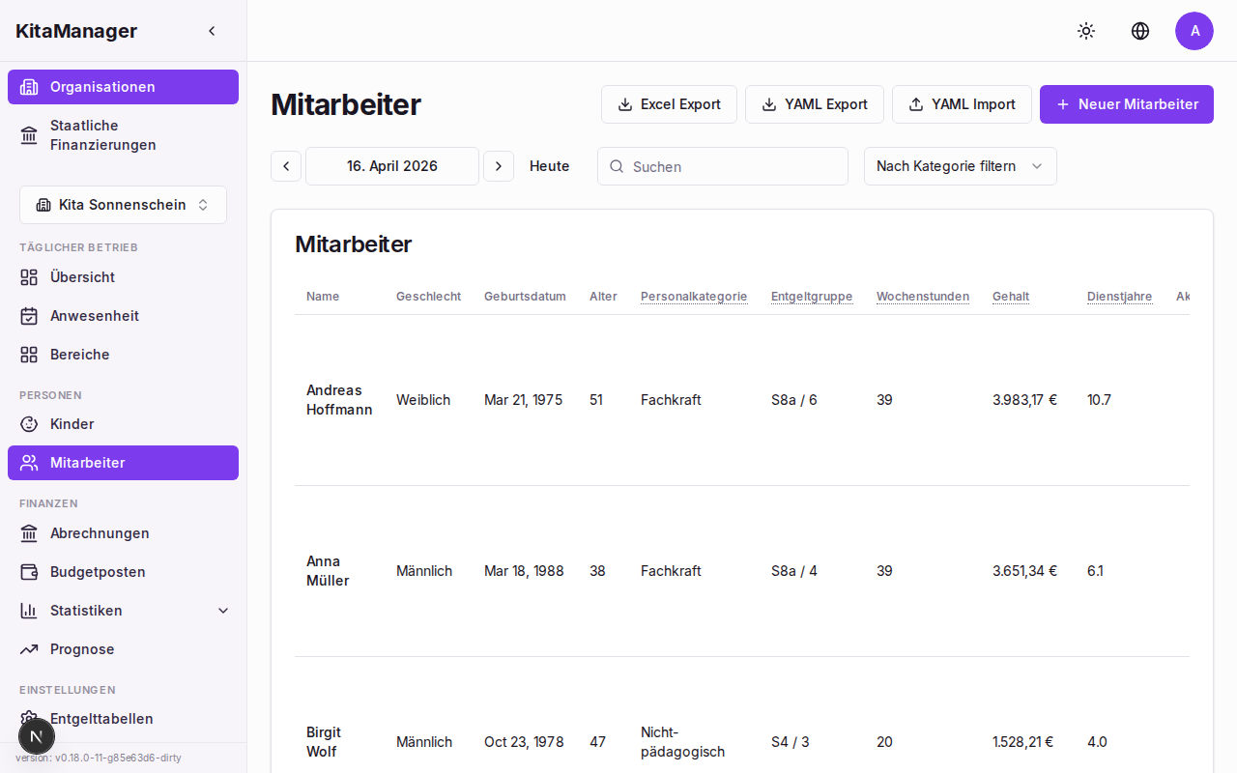Click the Heute button
1237x773 pixels.
(549, 166)
